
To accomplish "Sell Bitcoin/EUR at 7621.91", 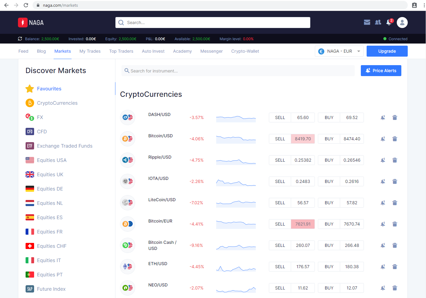I will pos(292,224).
